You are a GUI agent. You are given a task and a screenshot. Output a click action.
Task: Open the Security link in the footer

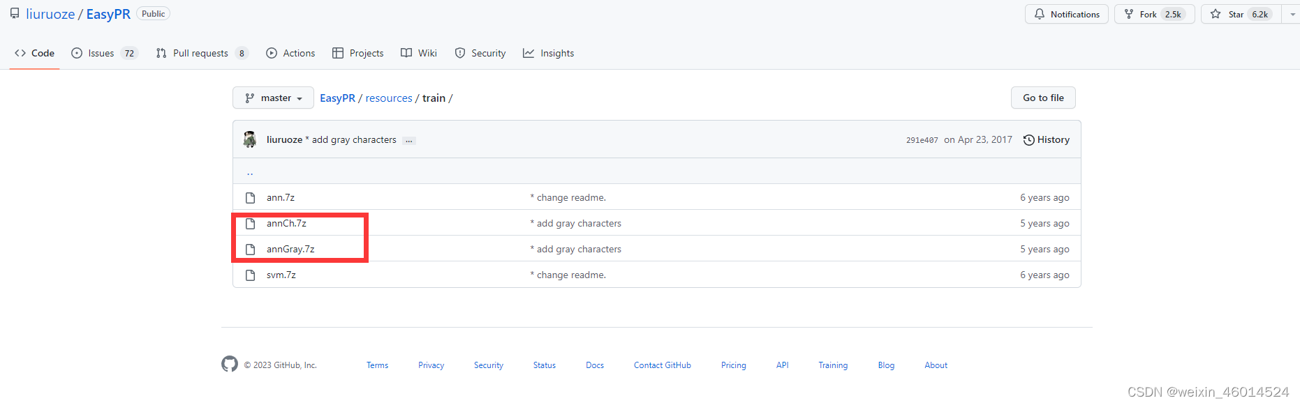489,365
